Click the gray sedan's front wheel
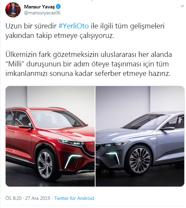This screenshot has width=186, height=208. coord(139,160)
